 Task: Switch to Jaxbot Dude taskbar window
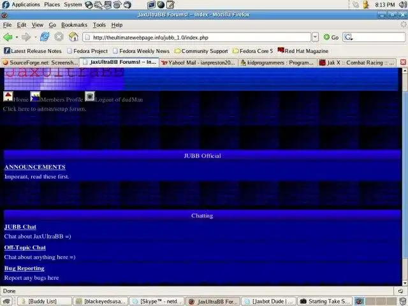[x=268, y=301]
